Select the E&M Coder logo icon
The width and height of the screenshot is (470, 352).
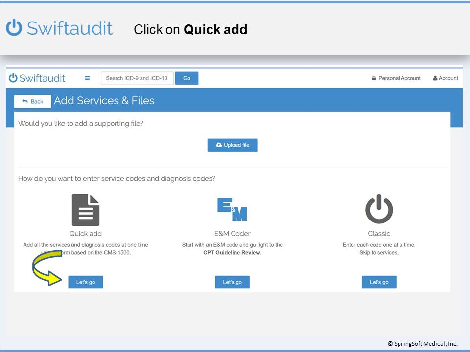[x=232, y=210]
